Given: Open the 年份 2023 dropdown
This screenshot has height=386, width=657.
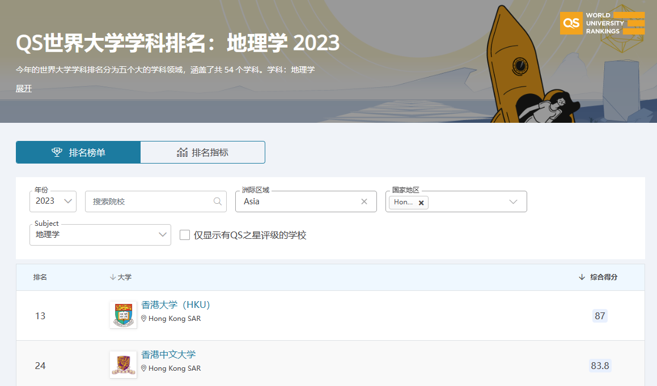Looking at the screenshot, I should pyautogui.click(x=53, y=201).
